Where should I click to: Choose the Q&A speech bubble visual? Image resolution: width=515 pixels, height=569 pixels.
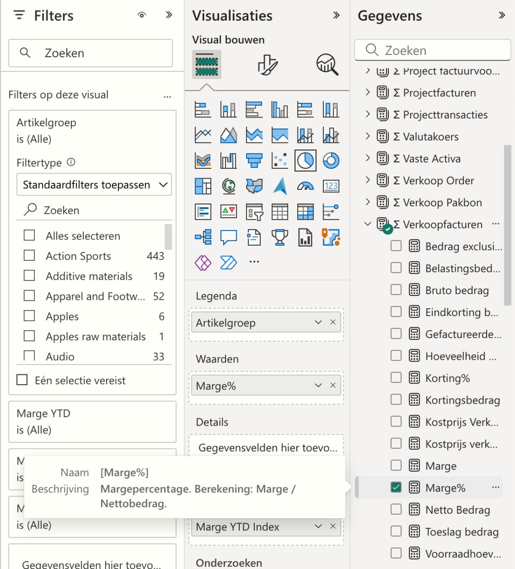click(229, 237)
